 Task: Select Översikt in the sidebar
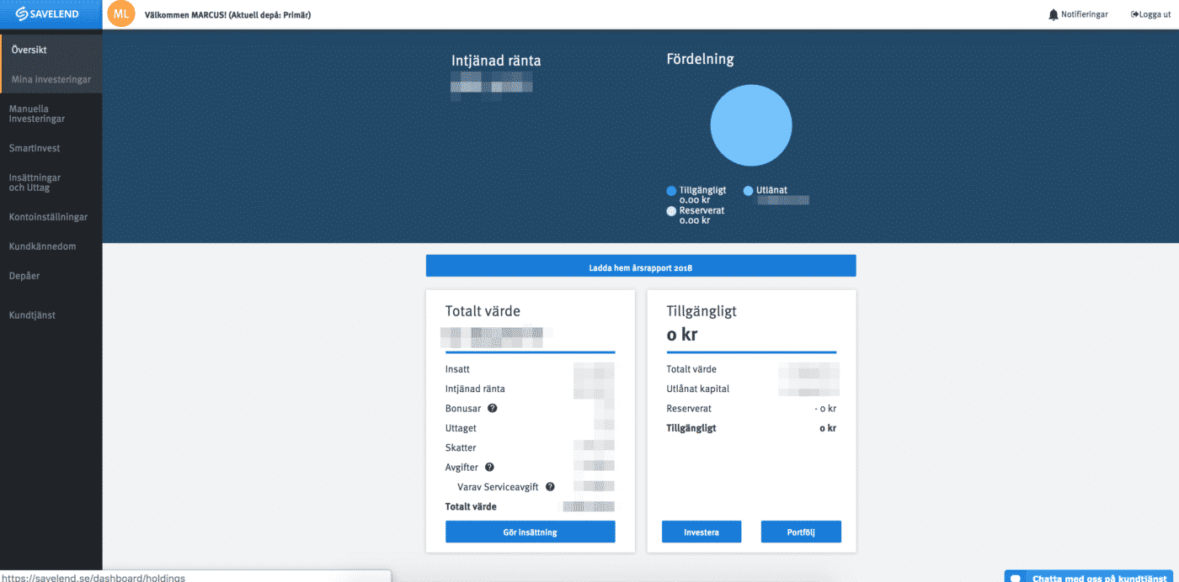[29, 50]
